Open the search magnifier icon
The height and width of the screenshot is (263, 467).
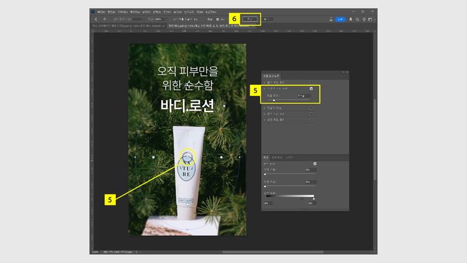[357, 19]
